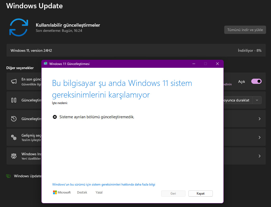Click the 'Kullanılabilir güncelleştirmeler' heading
Screen dimensions: 271x207
[x=68, y=25]
